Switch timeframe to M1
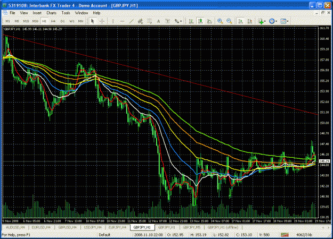 click(8, 21)
